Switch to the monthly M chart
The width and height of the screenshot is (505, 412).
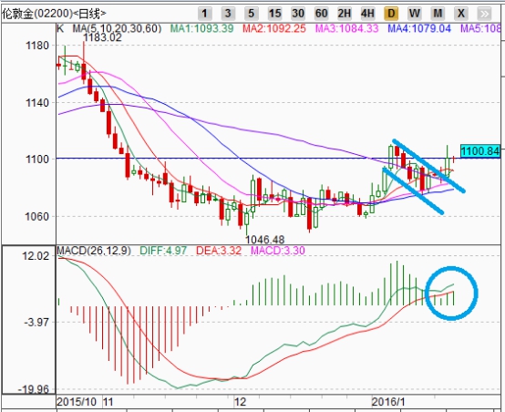438,14
